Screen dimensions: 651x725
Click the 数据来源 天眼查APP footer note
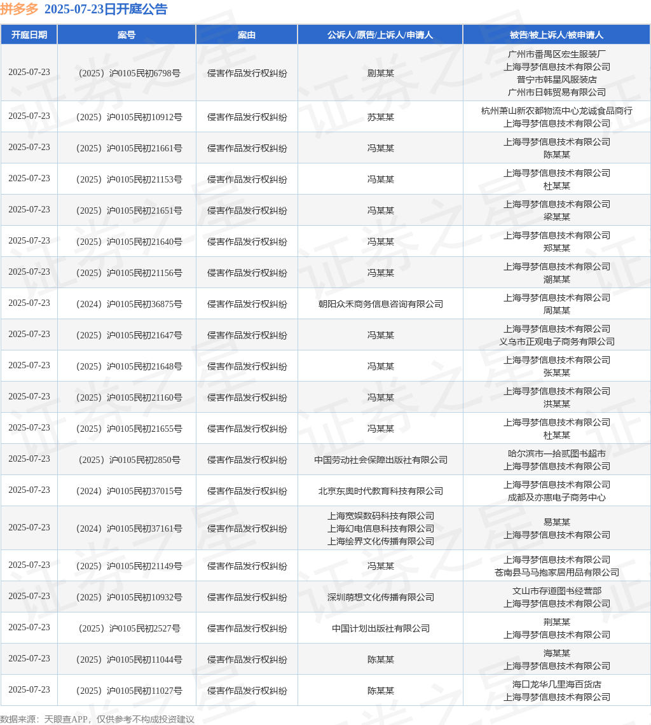coord(97,719)
